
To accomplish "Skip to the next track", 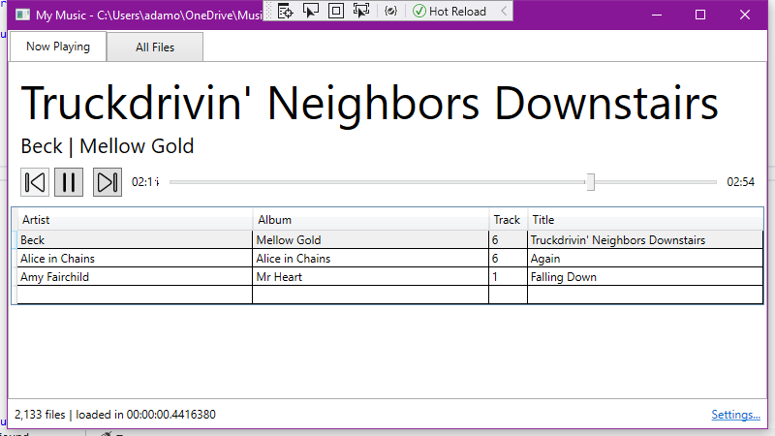I will 108,182.
